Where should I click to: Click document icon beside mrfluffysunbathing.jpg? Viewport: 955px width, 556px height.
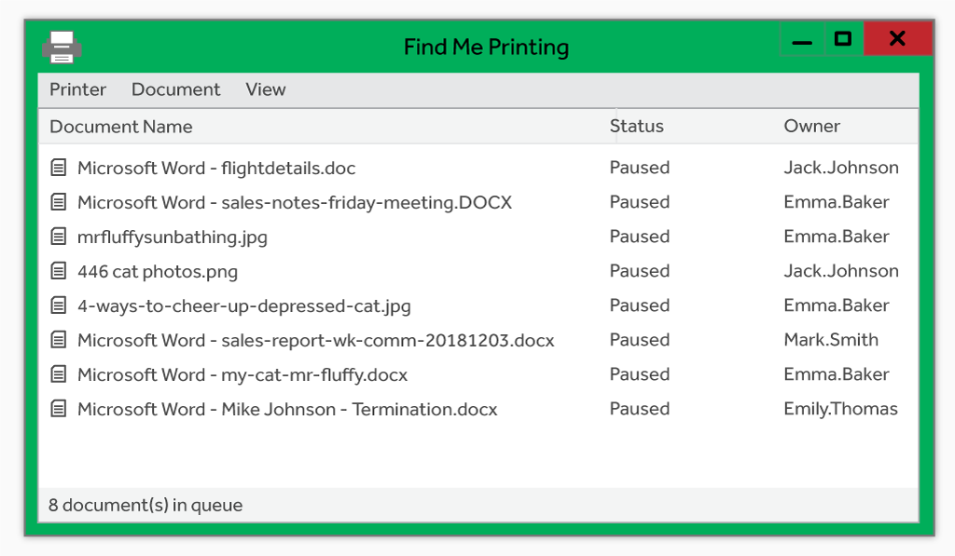click(x=59, y=236)
